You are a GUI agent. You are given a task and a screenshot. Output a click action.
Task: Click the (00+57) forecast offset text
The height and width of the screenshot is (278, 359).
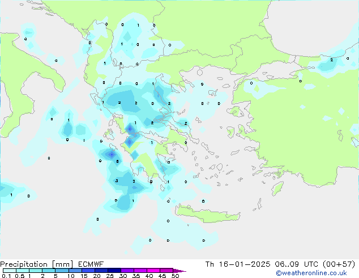point(341,264)
